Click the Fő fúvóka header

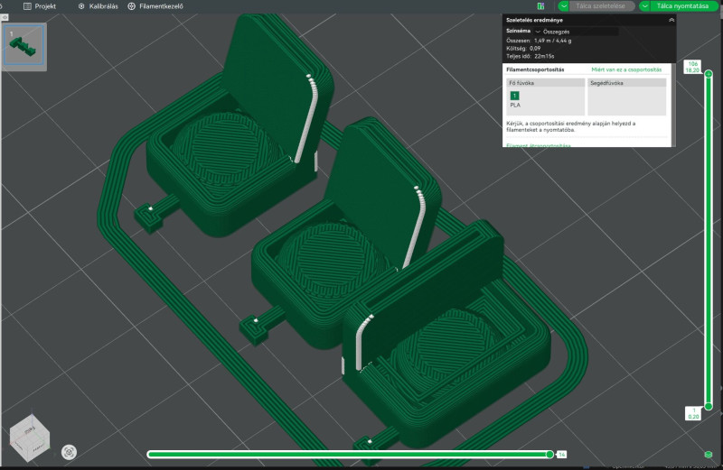(546, 83)
